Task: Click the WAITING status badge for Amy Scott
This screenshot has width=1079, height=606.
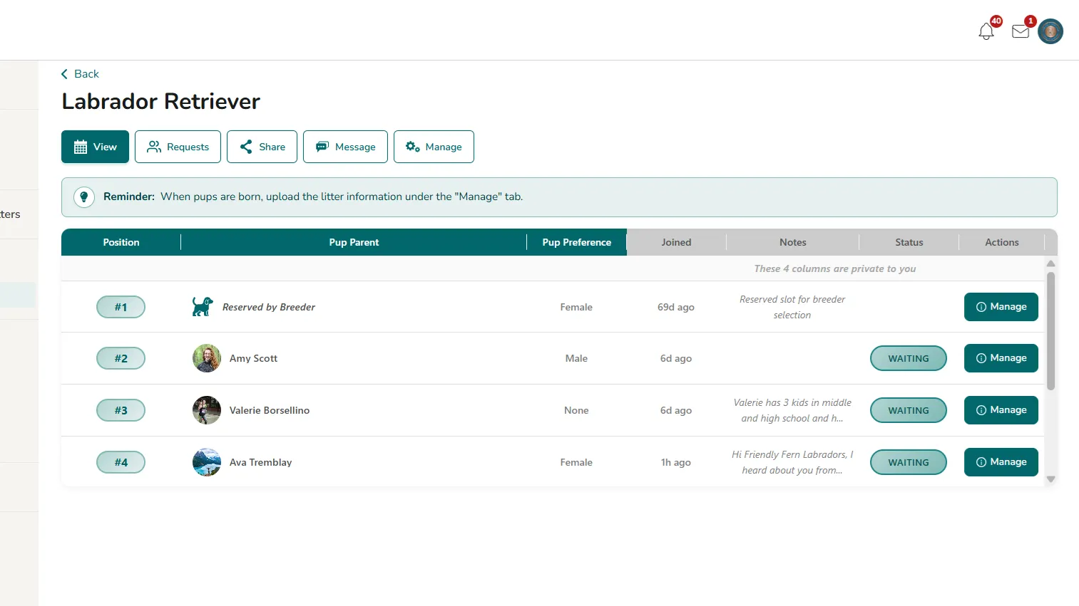Action: point(908,358)
